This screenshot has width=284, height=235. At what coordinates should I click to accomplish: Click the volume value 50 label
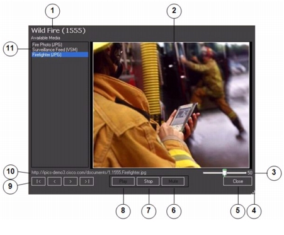[x=249, y=173]
